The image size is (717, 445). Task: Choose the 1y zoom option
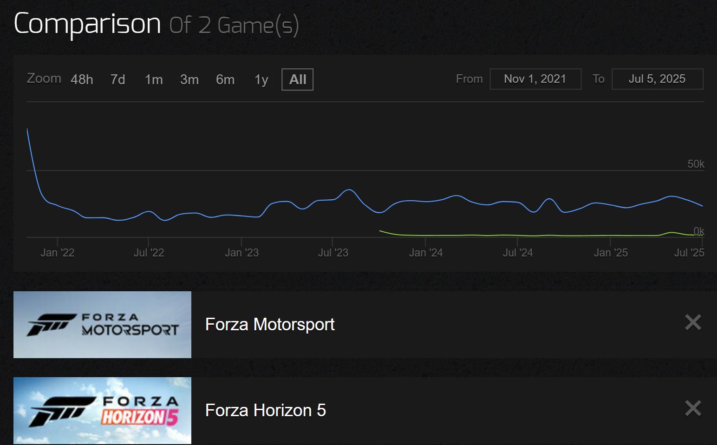261,79
